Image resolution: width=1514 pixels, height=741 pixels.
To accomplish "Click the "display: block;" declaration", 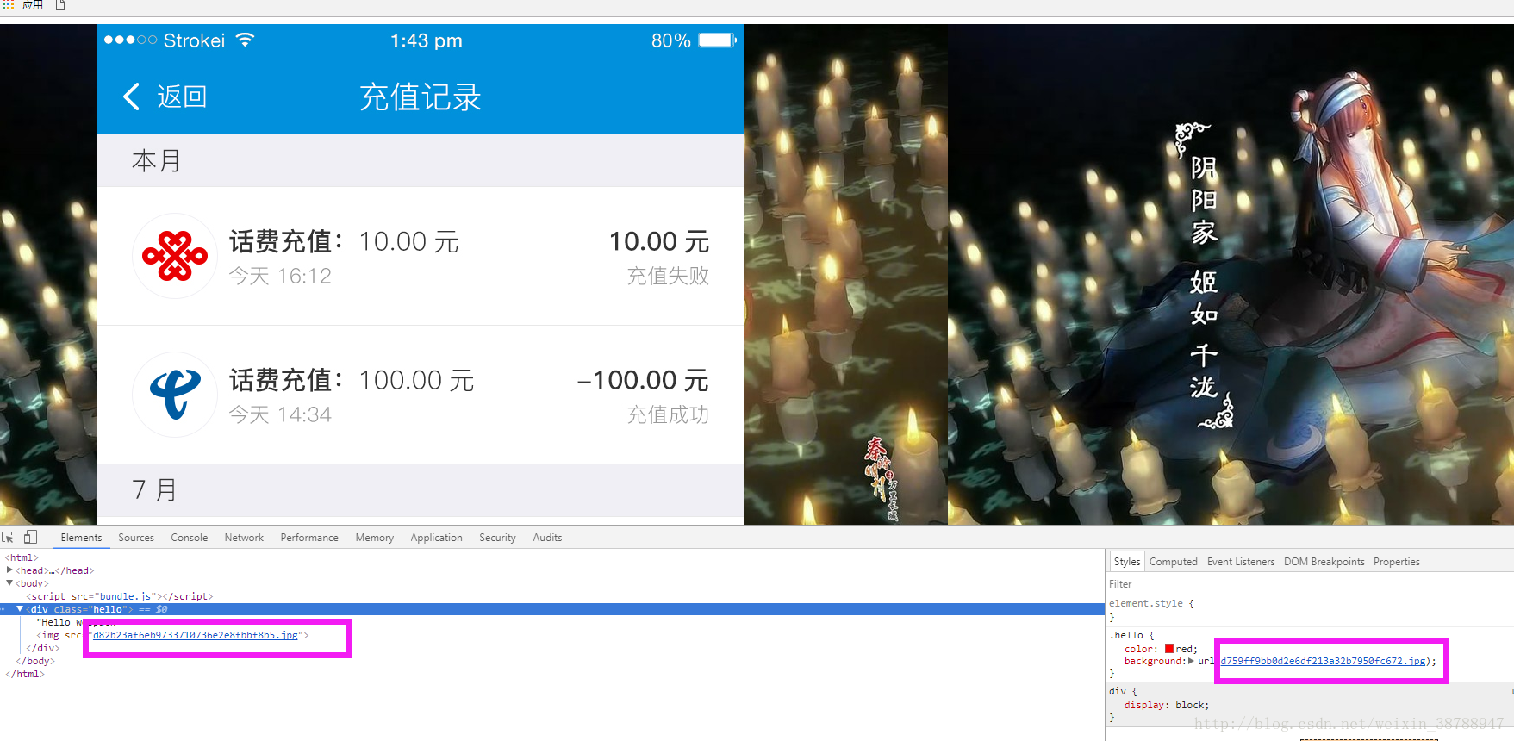I will click(x=1167, y=705).
